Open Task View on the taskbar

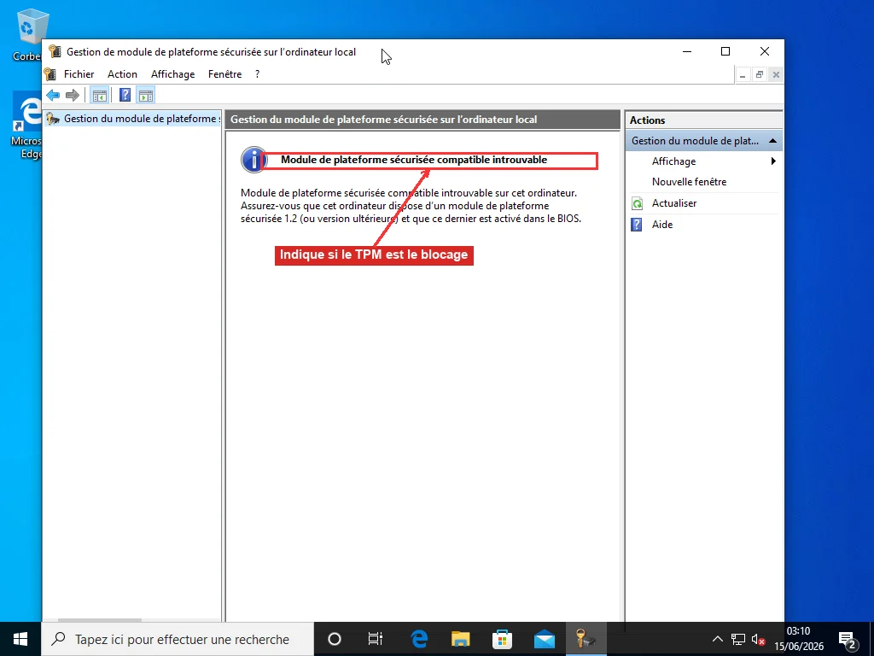[376, 639]
